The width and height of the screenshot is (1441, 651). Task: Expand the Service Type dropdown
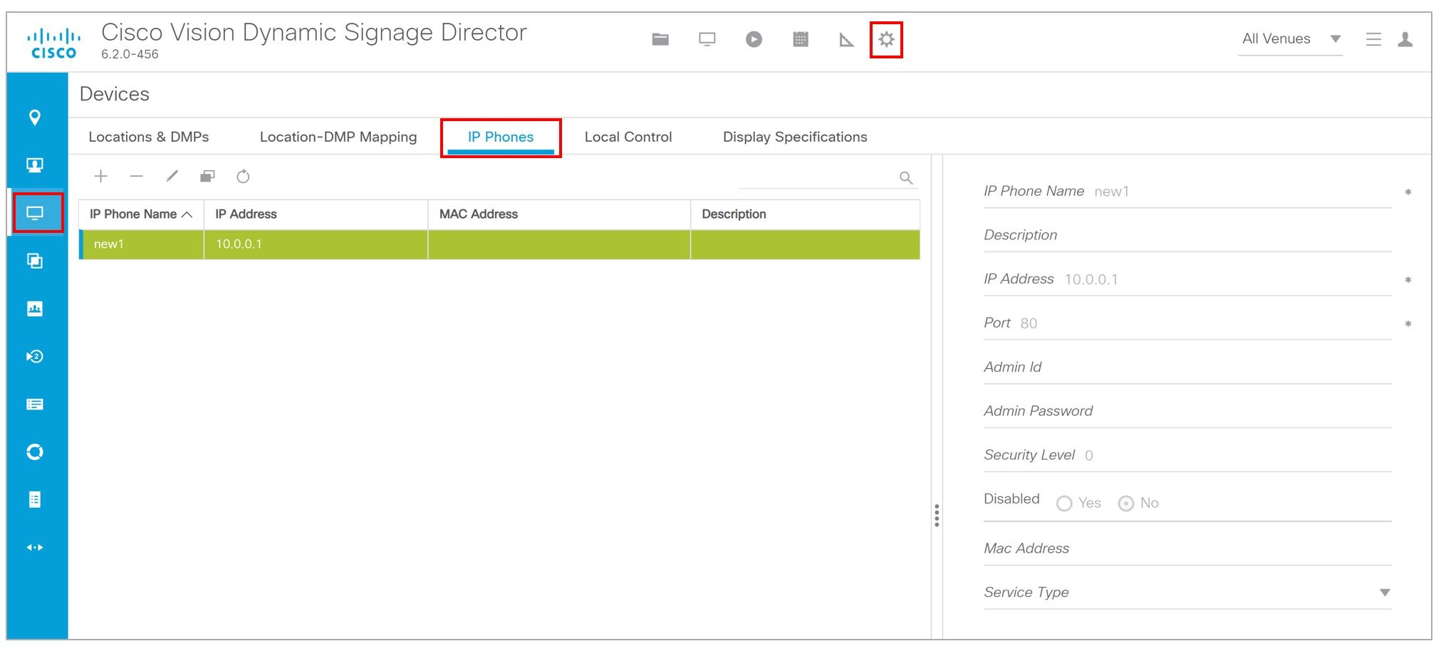pos(1385,593)
